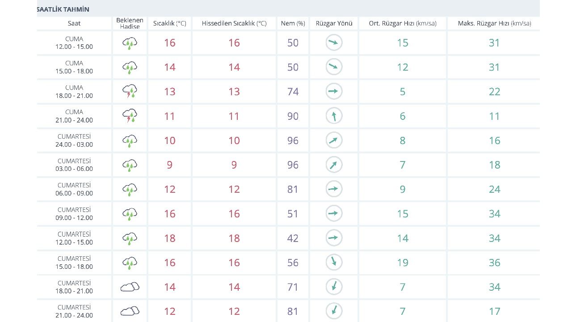Screen dimensions: 572x322
Task: Click the CUMA 12.00 - 15.00 time cell
Action: point(74,43)
